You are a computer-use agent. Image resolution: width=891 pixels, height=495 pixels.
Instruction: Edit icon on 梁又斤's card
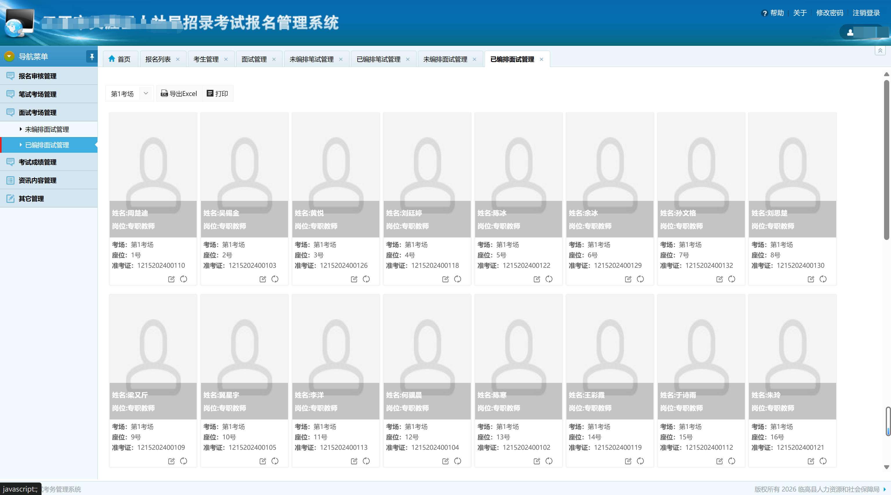click(x=171, y=461)
